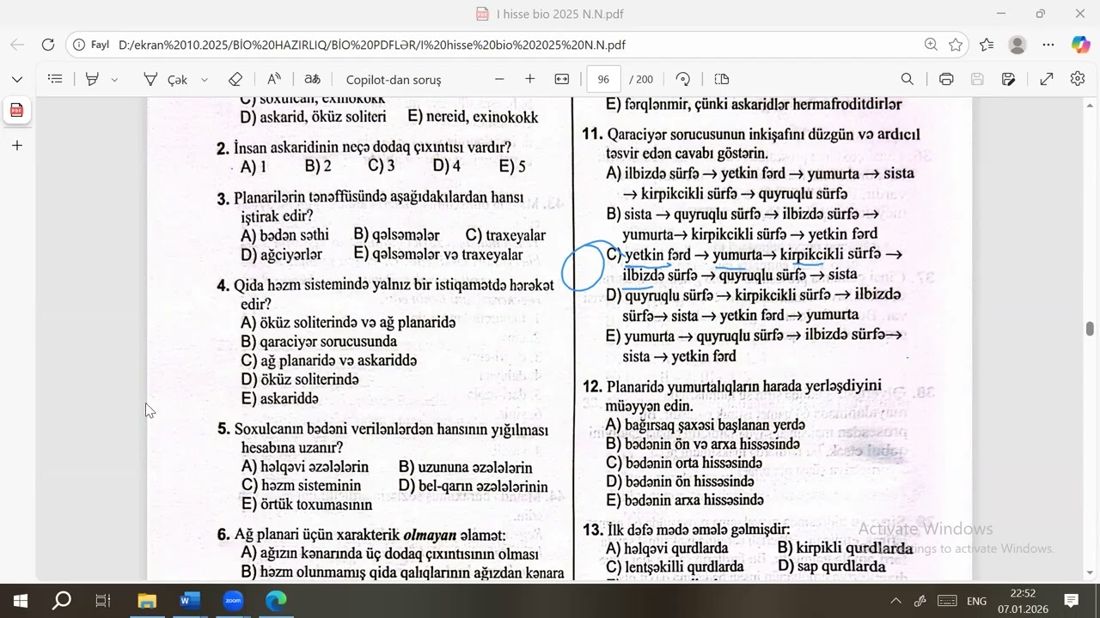1100x618 pixels.
Task: Click the Save icon in PDF toolbar
Action: pos(977,79)
